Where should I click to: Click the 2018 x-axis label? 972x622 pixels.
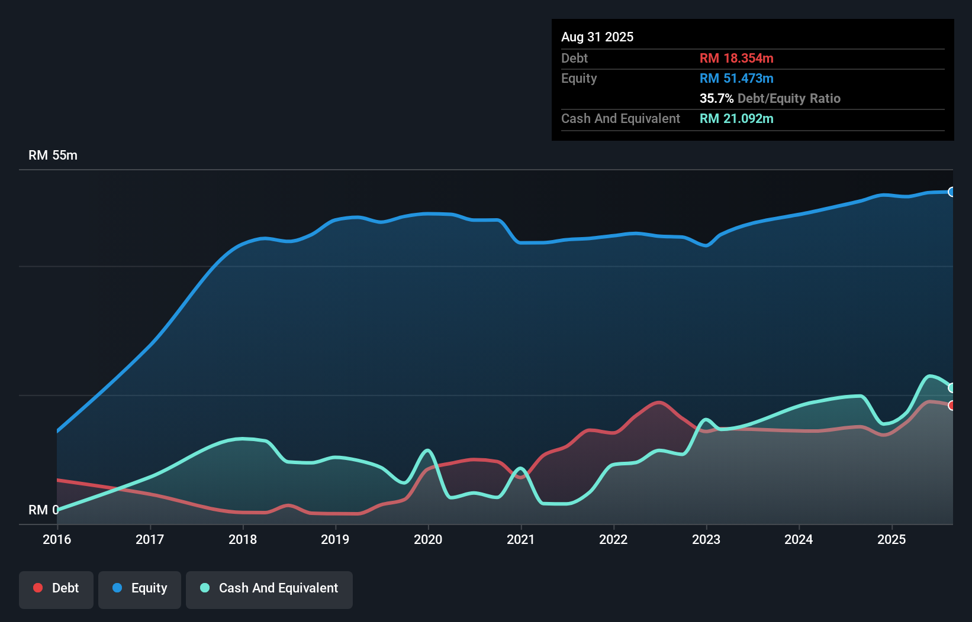click(x=243, y=539)
